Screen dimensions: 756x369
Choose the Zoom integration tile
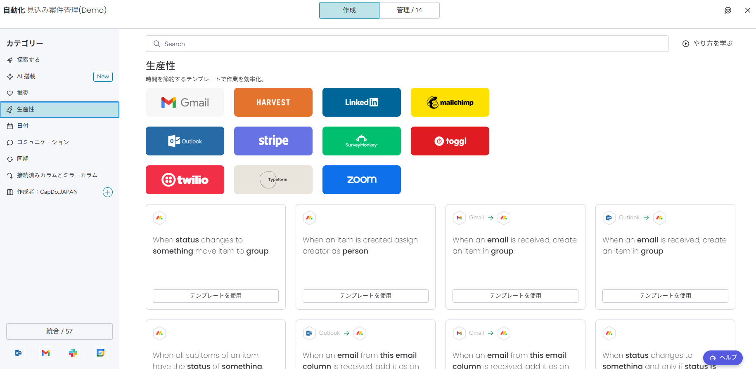[361, 180]
